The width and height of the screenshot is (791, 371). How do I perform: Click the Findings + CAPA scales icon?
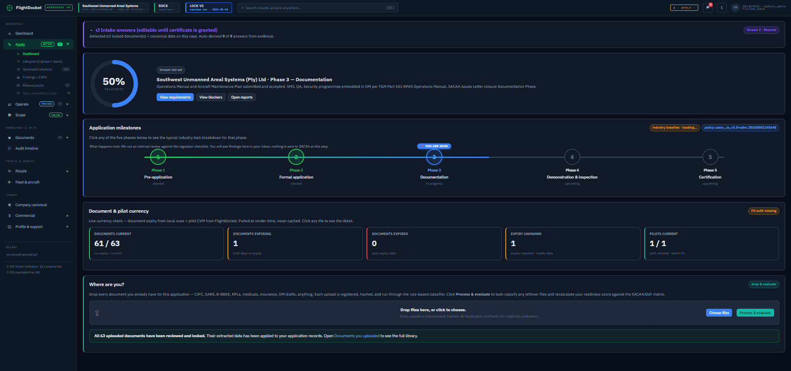coord(18,77)
